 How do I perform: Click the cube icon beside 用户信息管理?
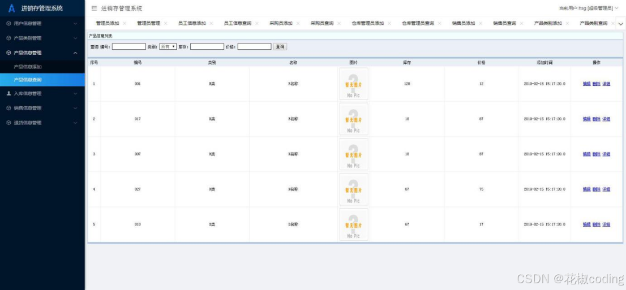[9, 24]
